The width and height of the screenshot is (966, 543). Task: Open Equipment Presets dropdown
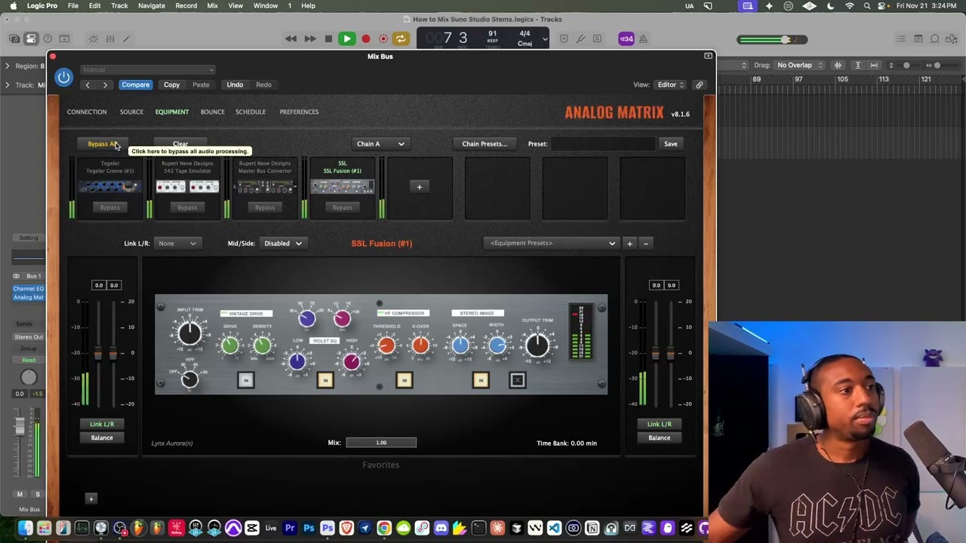click(551, 243)
